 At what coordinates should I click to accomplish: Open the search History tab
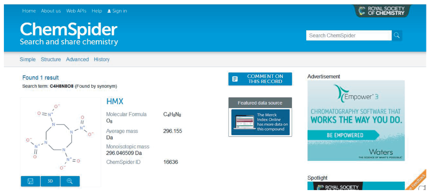coord(102,59)
